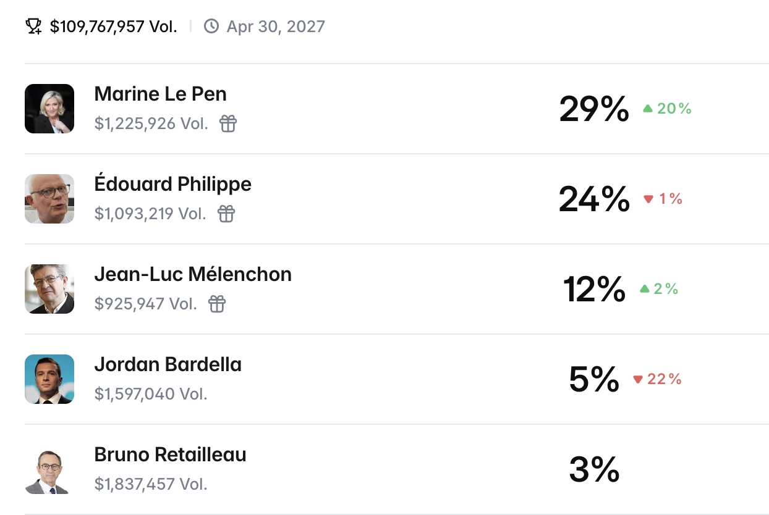The image size is (769, 515).
Task: Open Édouard Philippe's profile photo
Action: click(x=49, y=199)
